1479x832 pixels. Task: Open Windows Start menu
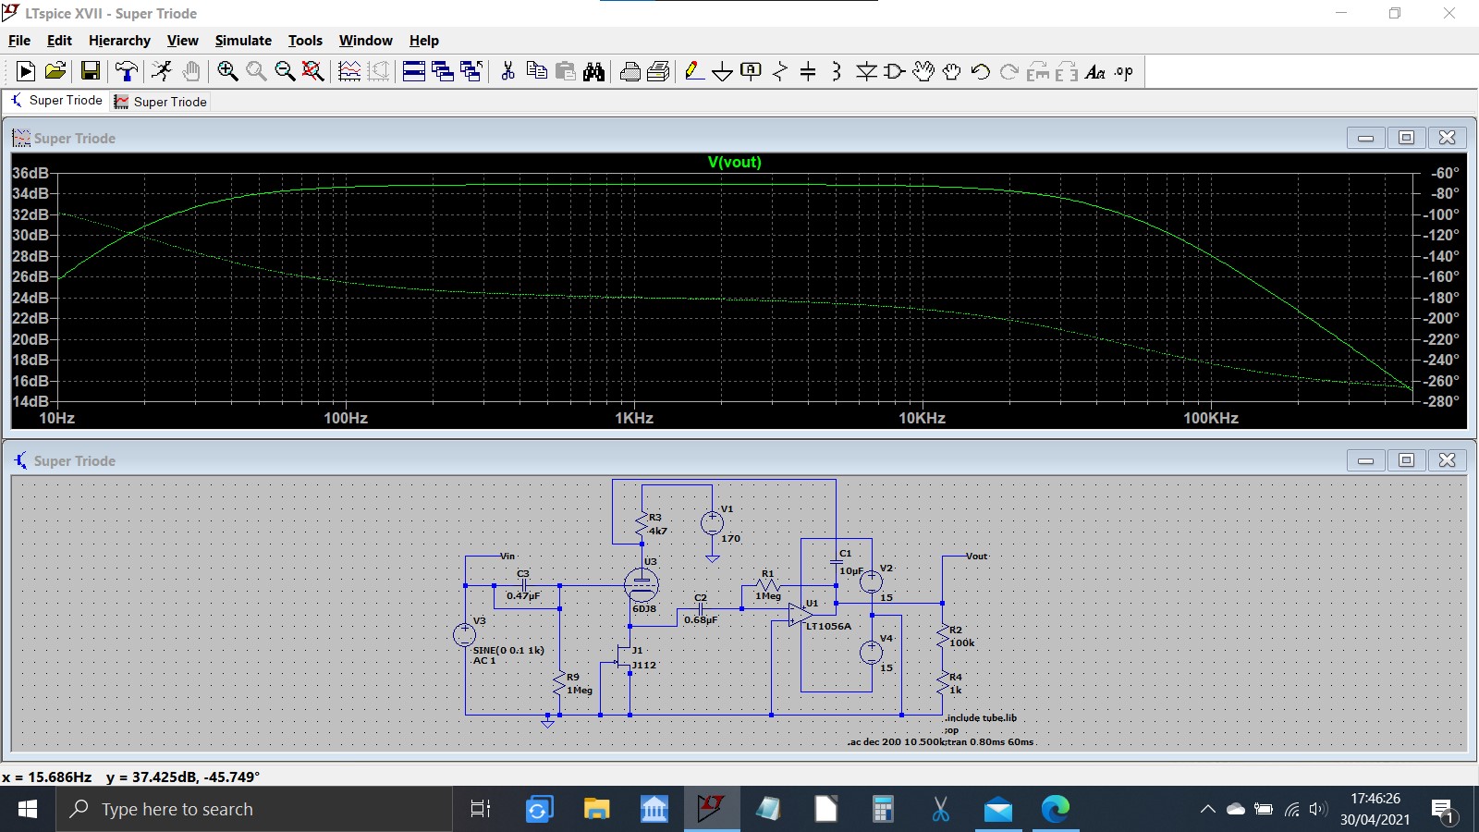28,810
